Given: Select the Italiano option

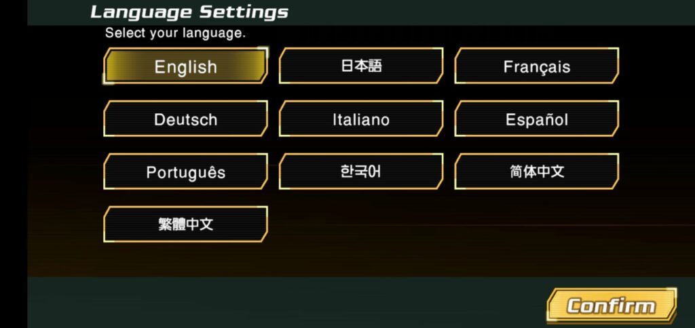Looking at the screenshot, I should (360, 119).
